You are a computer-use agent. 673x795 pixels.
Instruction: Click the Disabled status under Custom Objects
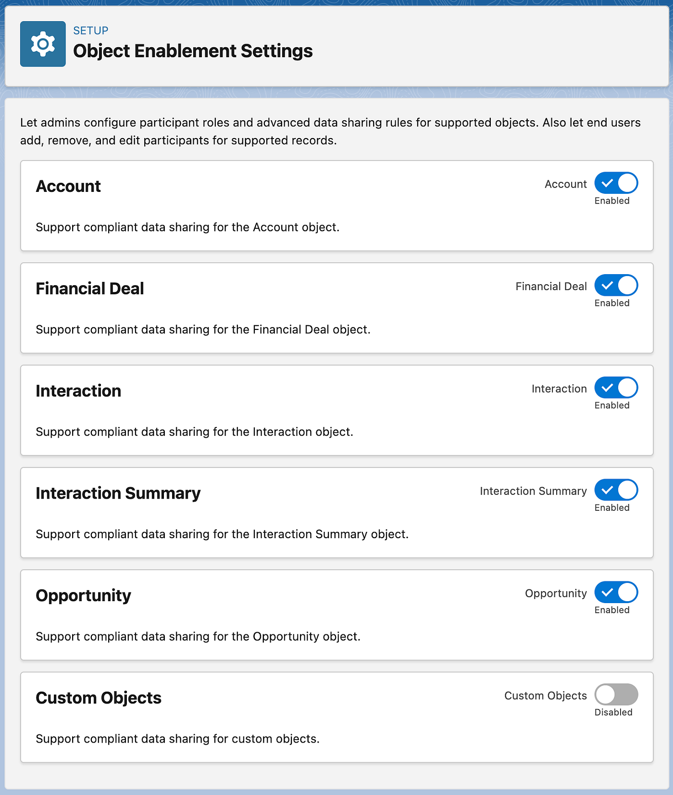coord(613,712)
